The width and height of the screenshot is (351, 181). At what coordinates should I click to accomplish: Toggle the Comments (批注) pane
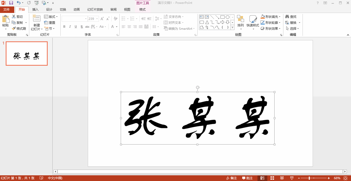pyautogui.click(x=247, y=178)
